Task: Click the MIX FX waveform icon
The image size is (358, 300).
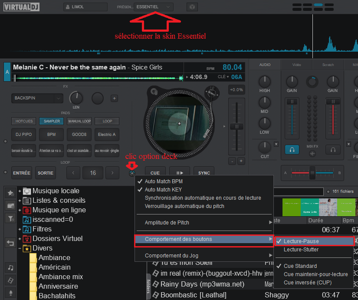Action: (x=312, y=154)
